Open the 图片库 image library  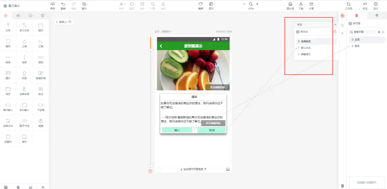(290, 5)
